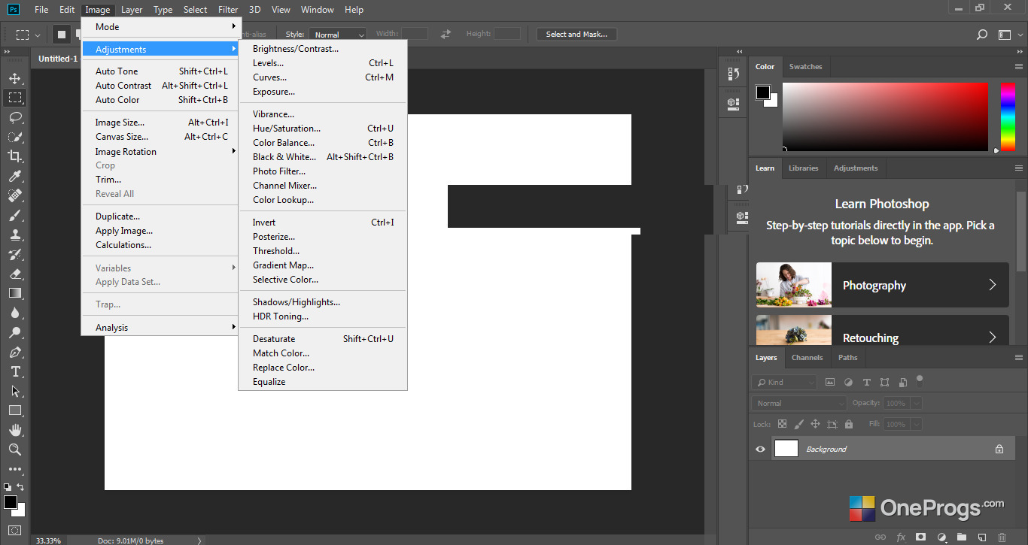The width and height of the screenshot is (1028, 545).
Task: Open the Fill dropdown arrow
Action: pos(915,424)
